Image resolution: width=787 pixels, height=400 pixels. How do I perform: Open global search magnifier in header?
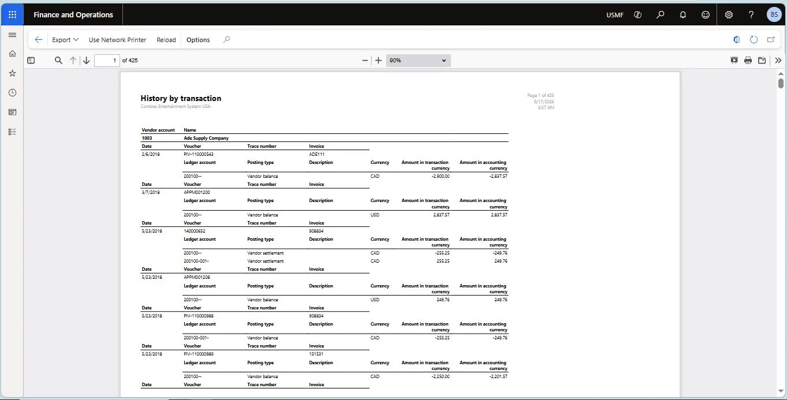(661, 14)
